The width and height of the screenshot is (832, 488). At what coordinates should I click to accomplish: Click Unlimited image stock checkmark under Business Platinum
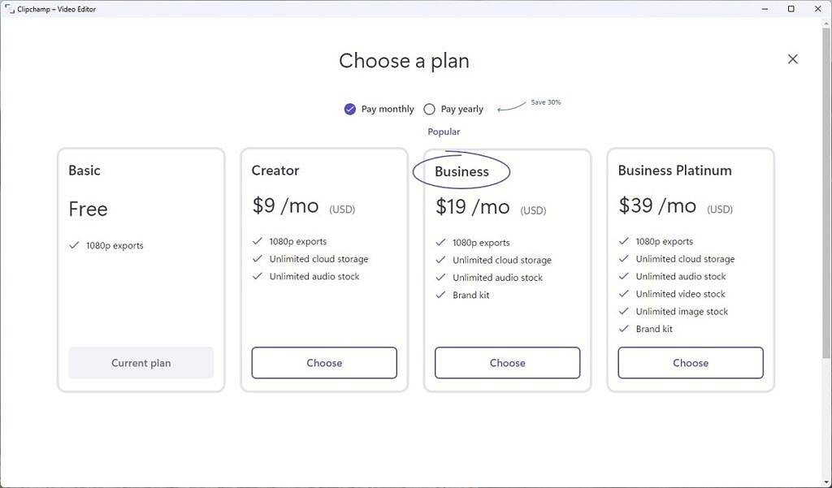click(622, 311)
